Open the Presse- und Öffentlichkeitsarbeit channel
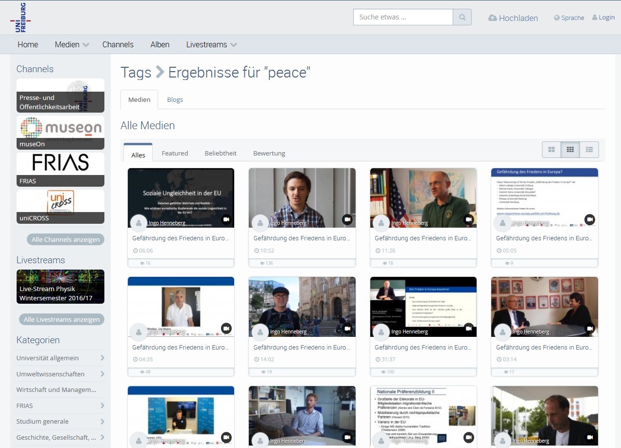The image size is (621, 448). click(x=60, y=96)
